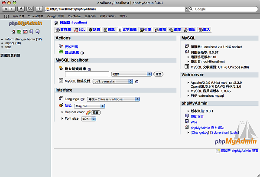Click the Google search field
This screenshot has width=260, height=177.
pyautogui.click(x=223, y=9)
